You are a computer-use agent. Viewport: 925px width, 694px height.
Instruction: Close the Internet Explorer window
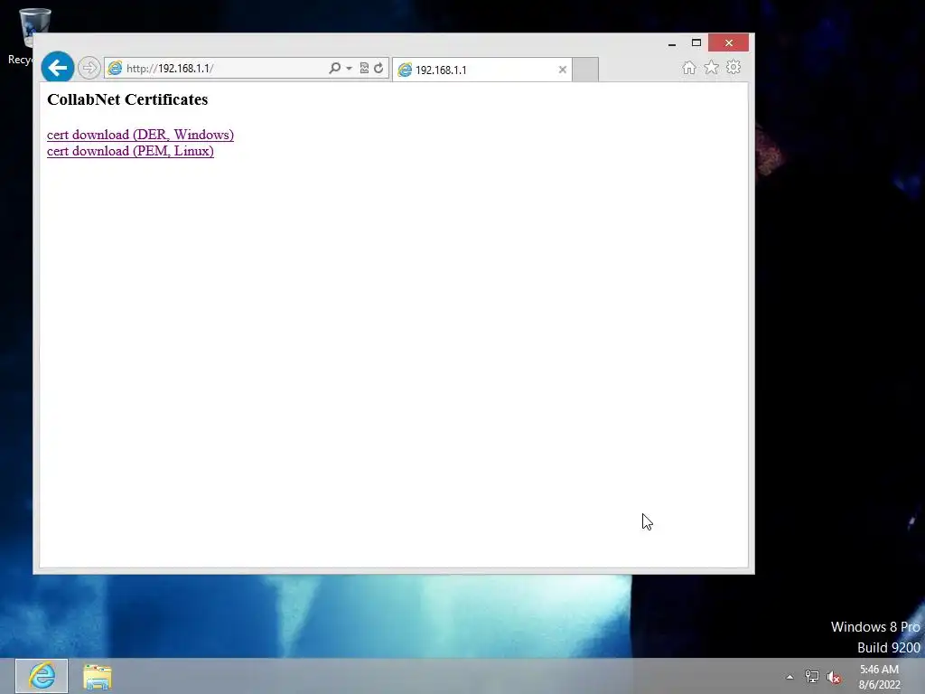coord(729,42)
